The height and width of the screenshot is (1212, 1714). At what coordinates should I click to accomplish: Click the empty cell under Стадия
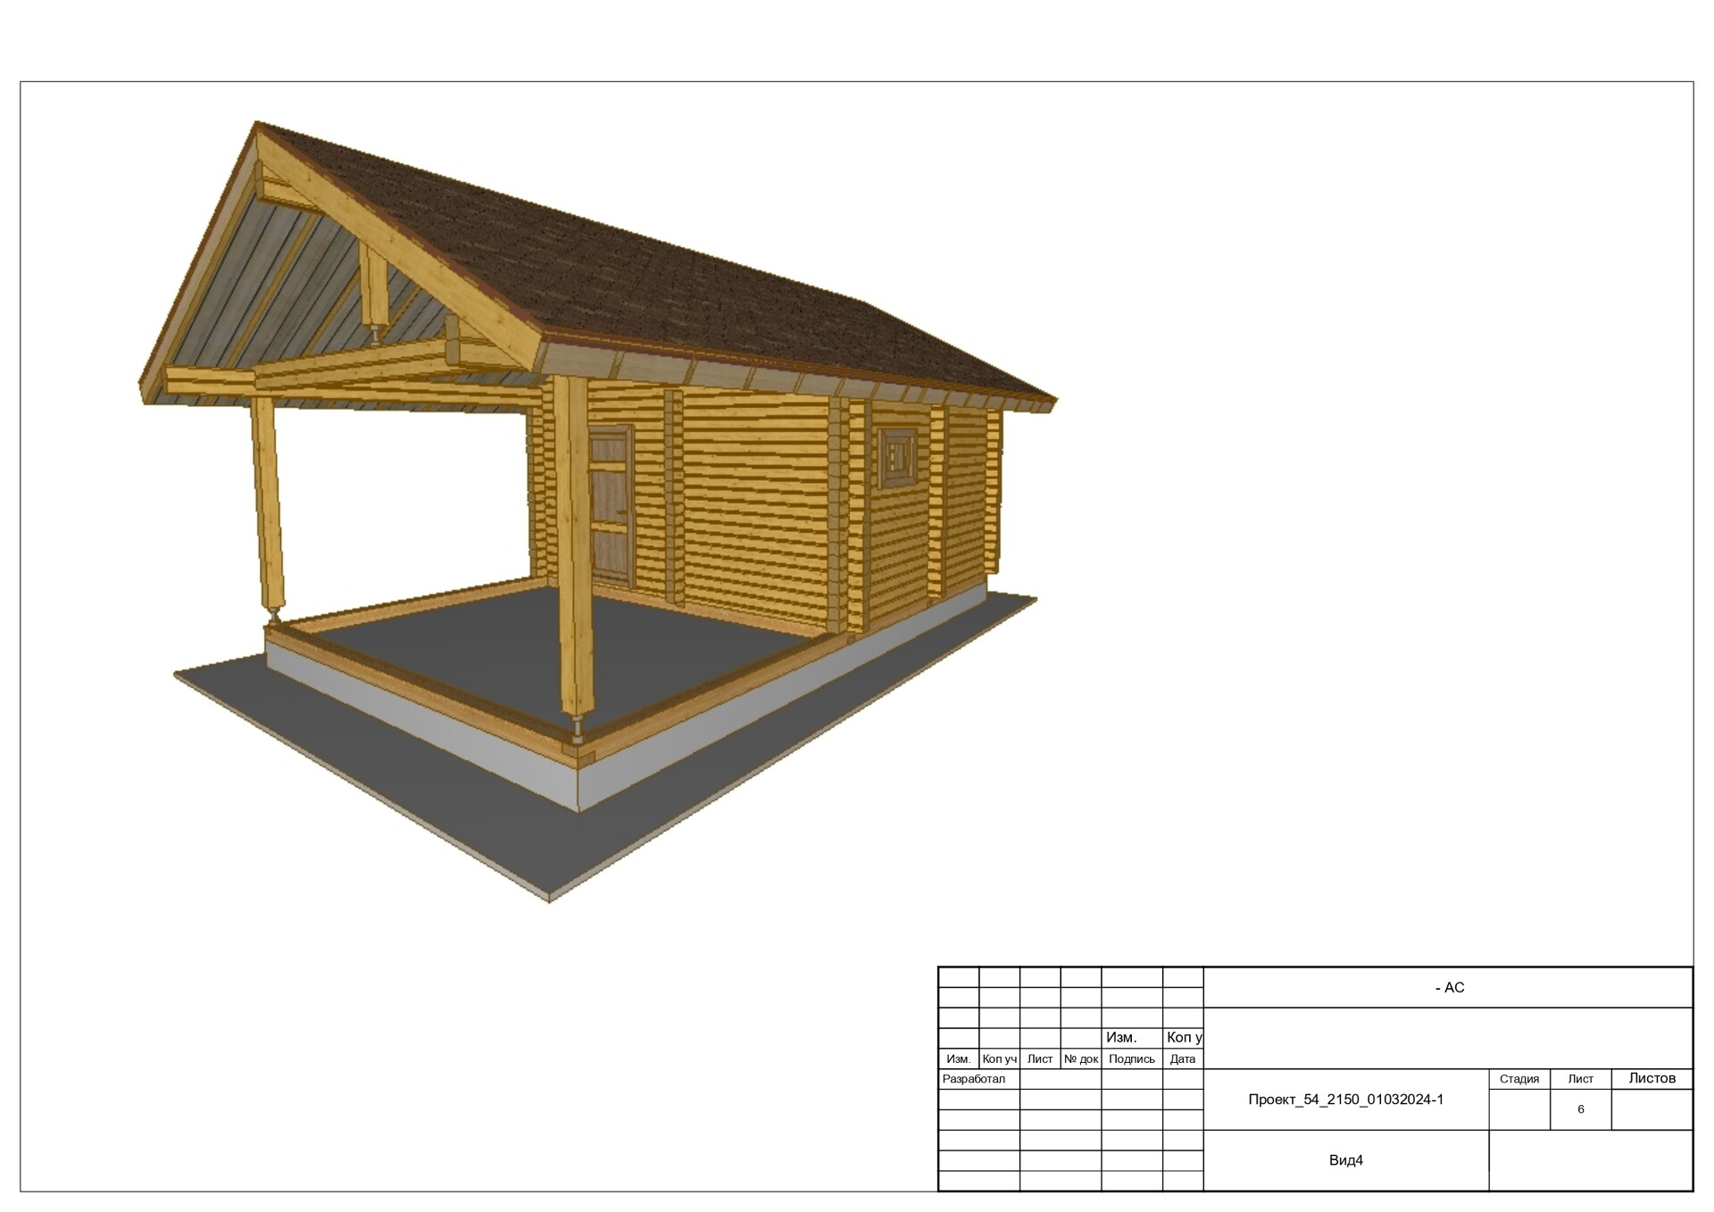point(1518,1109)
